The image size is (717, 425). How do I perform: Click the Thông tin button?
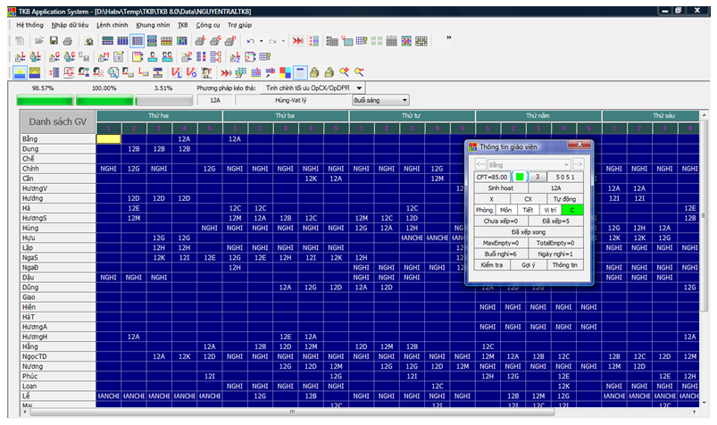(564, 265)
